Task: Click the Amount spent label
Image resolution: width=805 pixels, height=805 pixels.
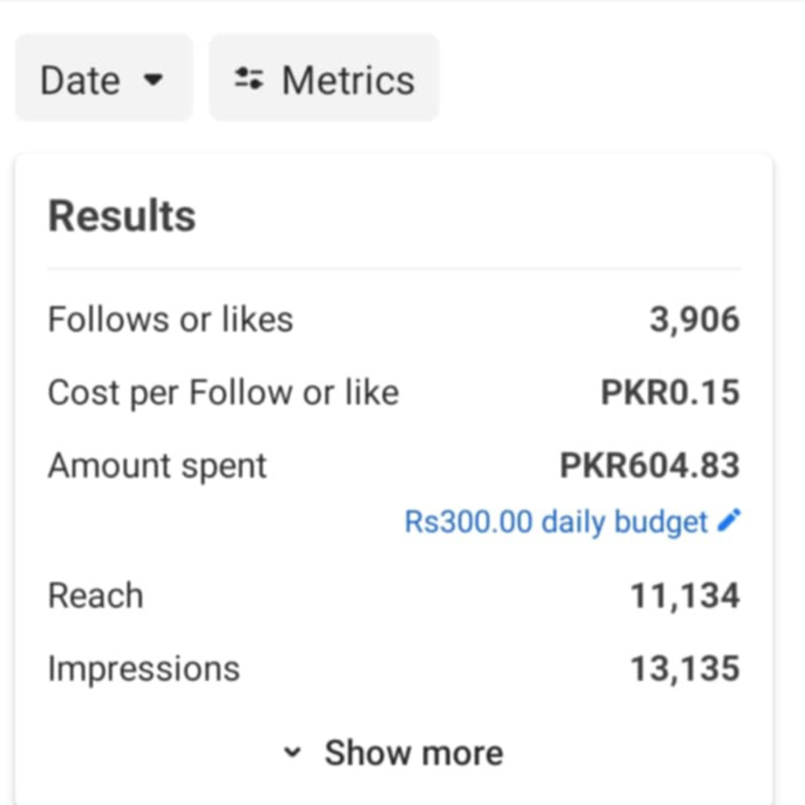Action: pyautogui.click(x=157, y=466)
